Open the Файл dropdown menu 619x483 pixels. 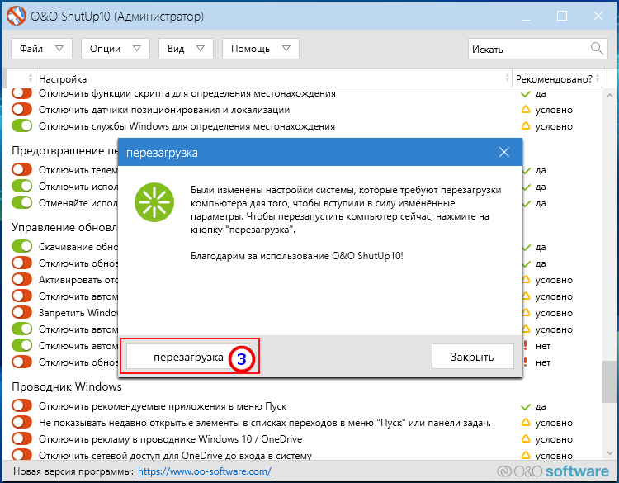coord(41,49)
